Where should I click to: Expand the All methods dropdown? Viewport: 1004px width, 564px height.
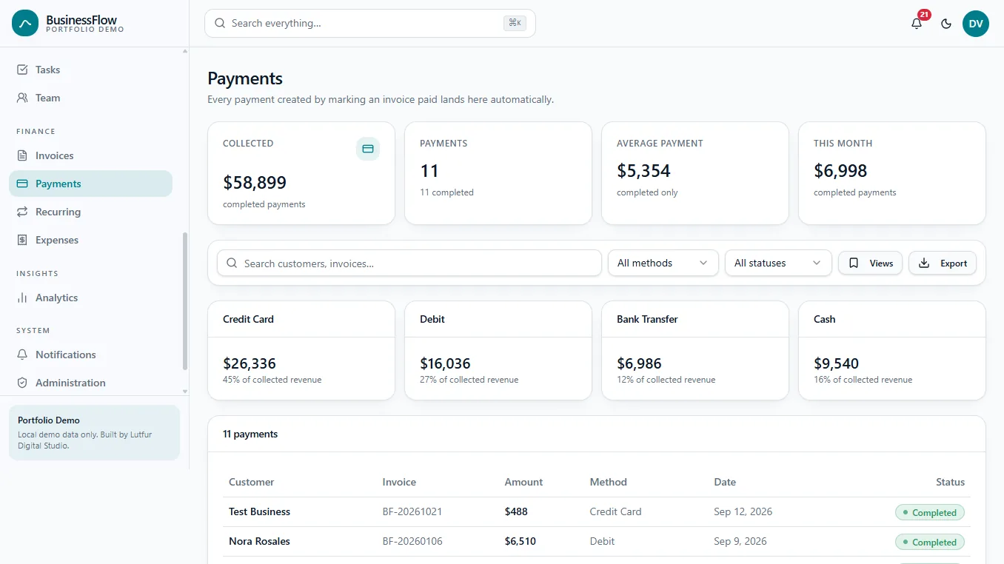coord(663,263)
